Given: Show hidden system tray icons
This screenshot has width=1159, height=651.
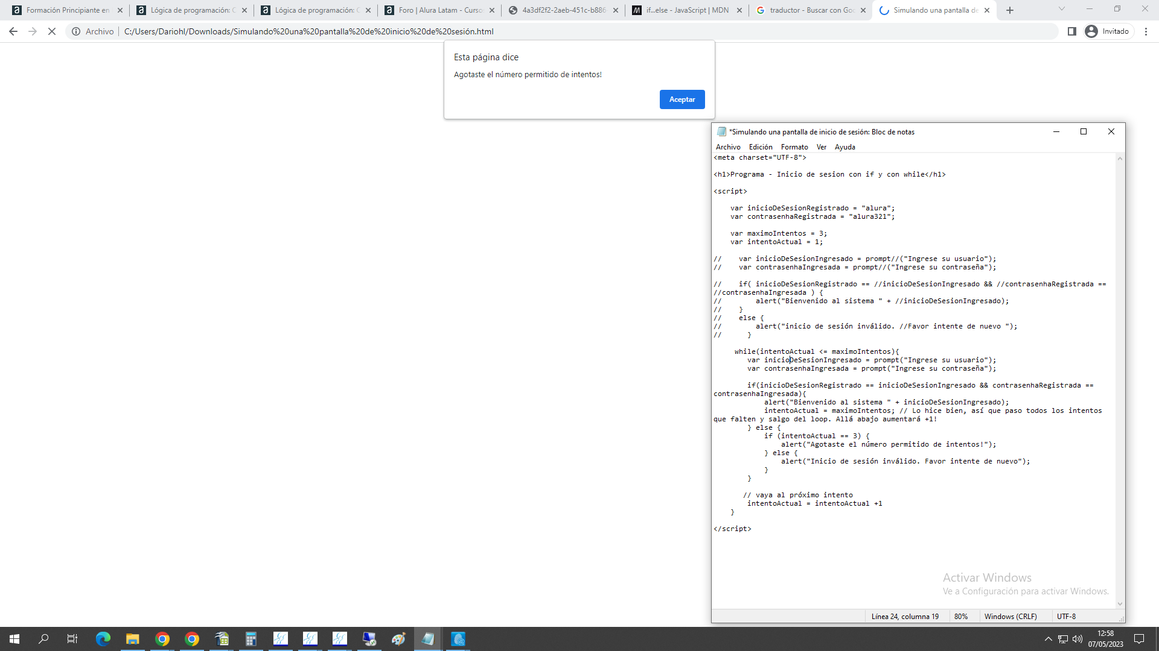Looking at the screenshot, I should [1049, 639].
